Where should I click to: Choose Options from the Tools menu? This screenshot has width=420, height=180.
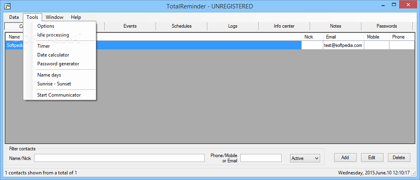click(59, 26)
